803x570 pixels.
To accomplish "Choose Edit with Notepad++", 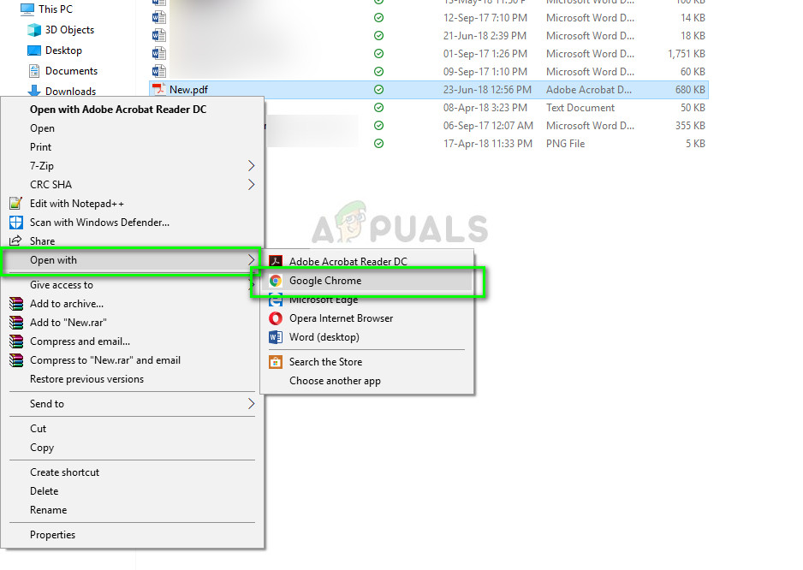I will point(77,204).
